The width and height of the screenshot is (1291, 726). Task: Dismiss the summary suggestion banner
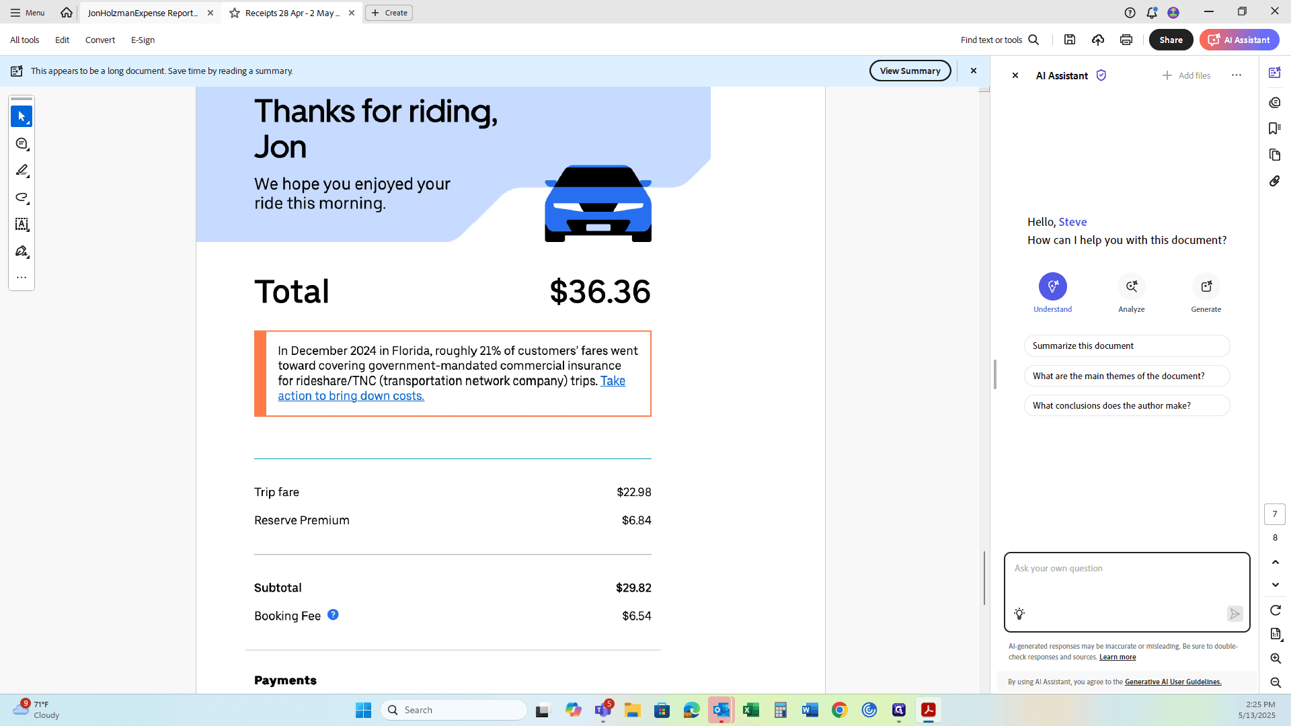point(973,71)
